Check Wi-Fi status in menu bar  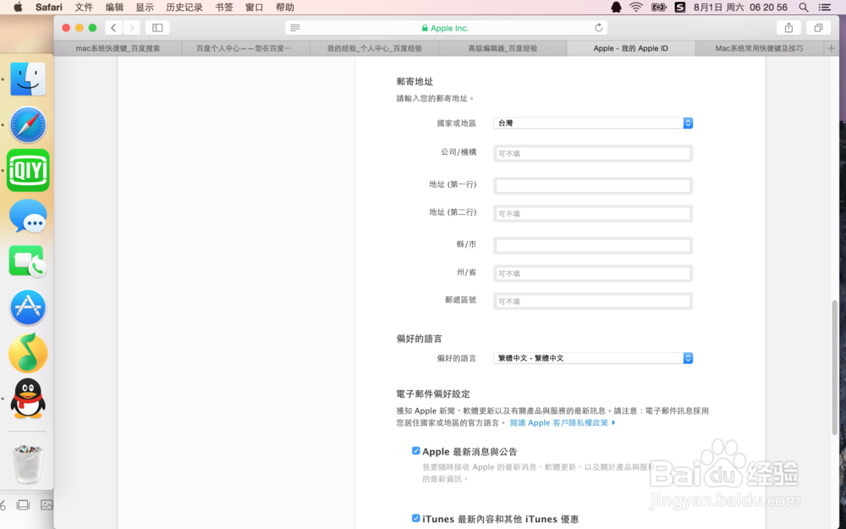(636, 7)
